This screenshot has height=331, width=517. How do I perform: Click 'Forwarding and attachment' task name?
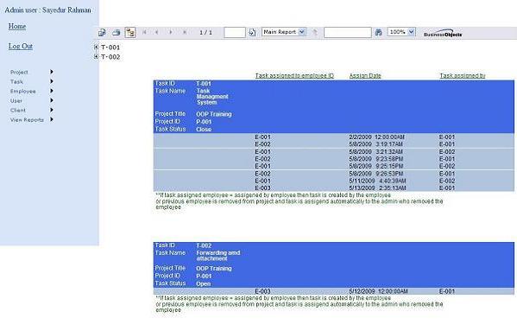[218, 256]
